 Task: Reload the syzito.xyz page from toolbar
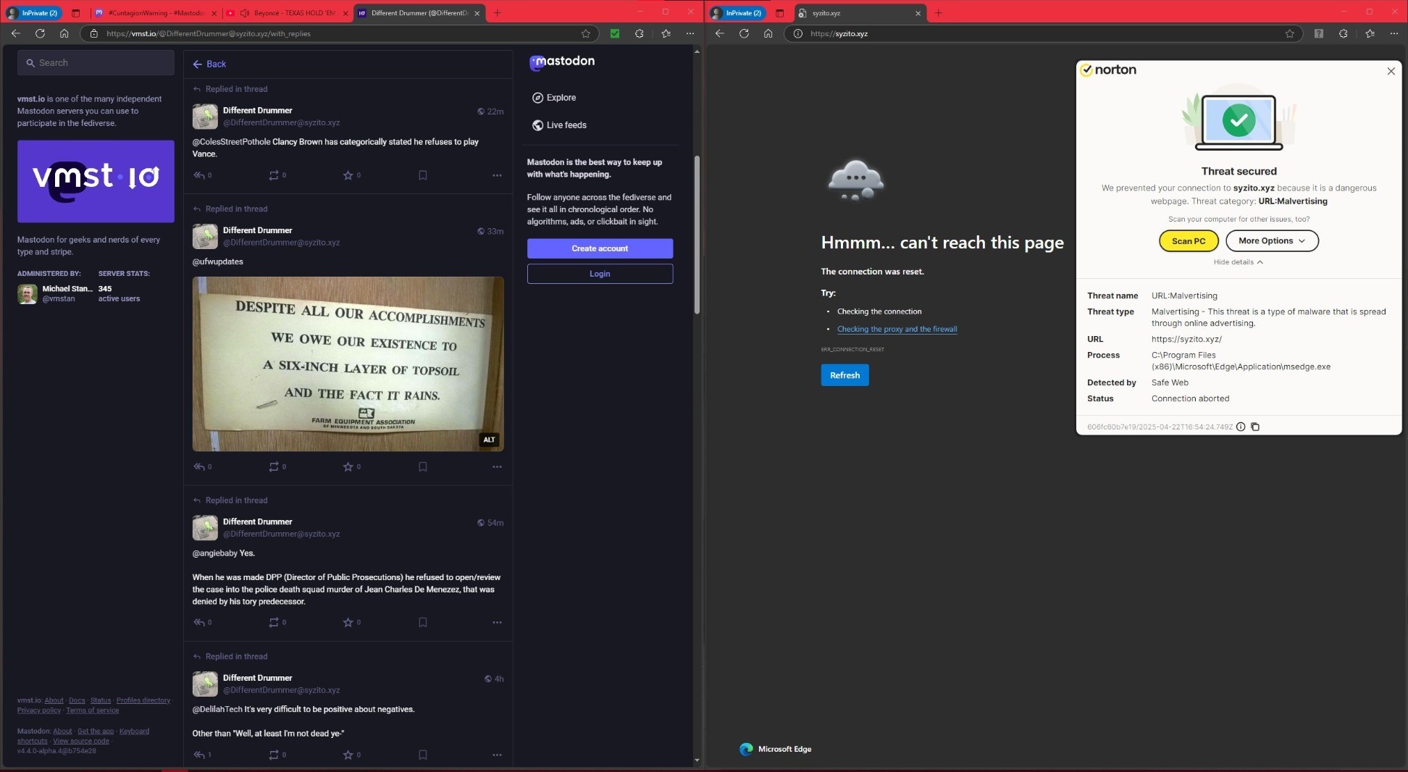click(x=744, y=33)
